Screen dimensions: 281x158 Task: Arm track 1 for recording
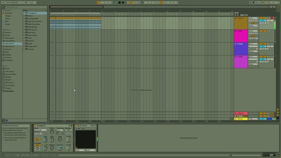pyautogui.click(x=272, y=18)
